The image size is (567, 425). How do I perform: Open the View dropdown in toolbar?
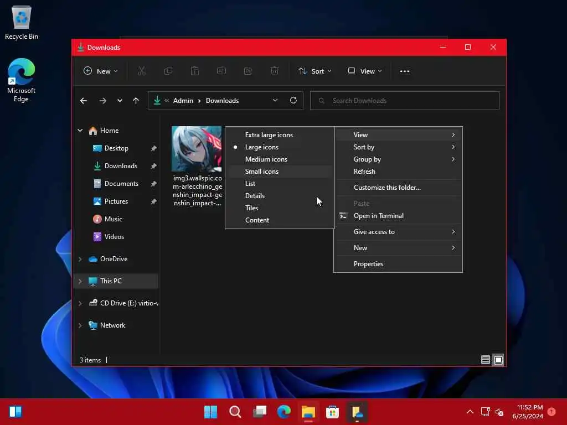364,71
